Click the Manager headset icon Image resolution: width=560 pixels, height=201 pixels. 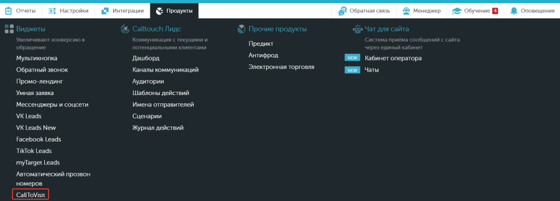coord(406,11)
